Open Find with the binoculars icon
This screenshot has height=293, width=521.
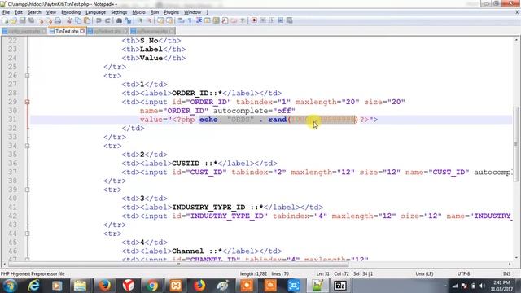[120, 20]
